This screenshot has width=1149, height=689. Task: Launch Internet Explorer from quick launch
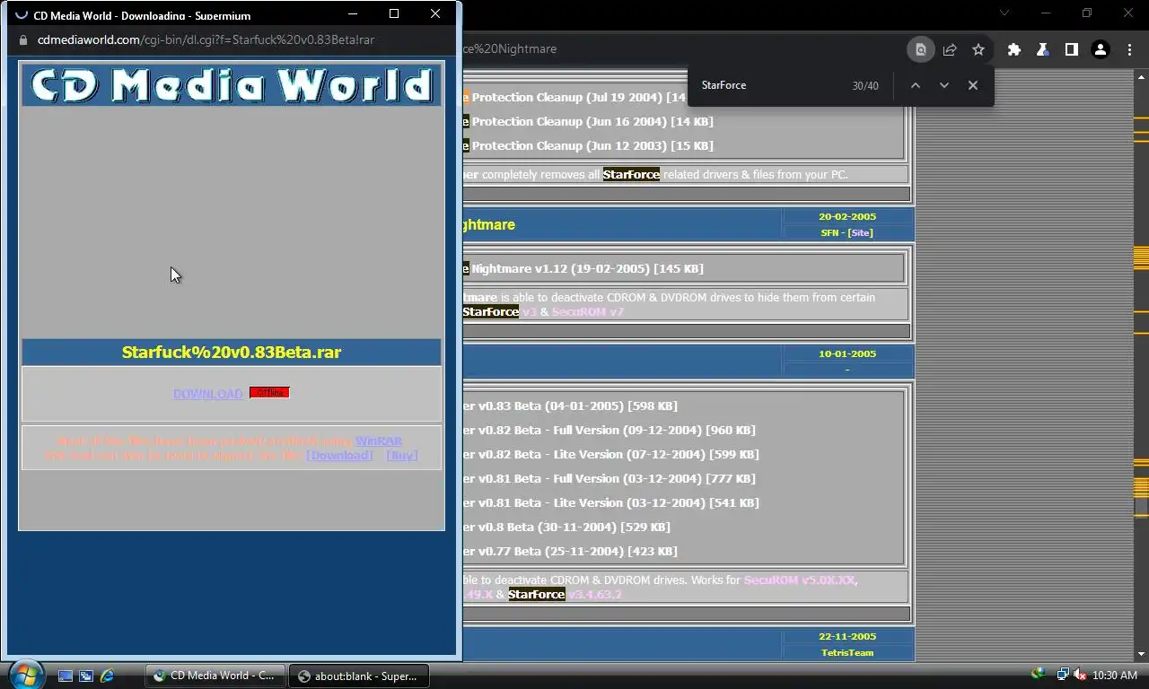point(107,676)
